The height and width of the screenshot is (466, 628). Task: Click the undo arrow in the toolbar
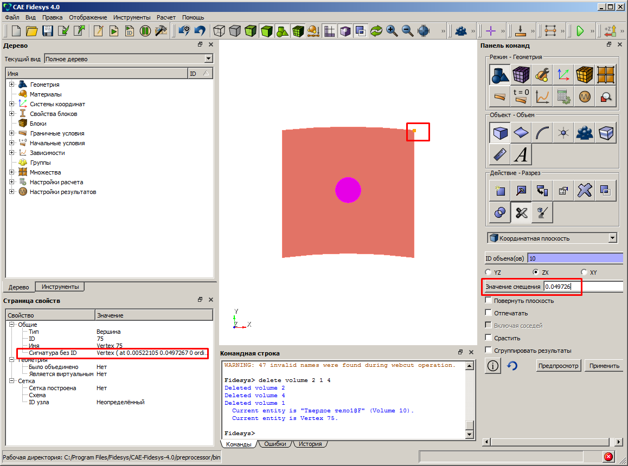[x=200, y=31]
